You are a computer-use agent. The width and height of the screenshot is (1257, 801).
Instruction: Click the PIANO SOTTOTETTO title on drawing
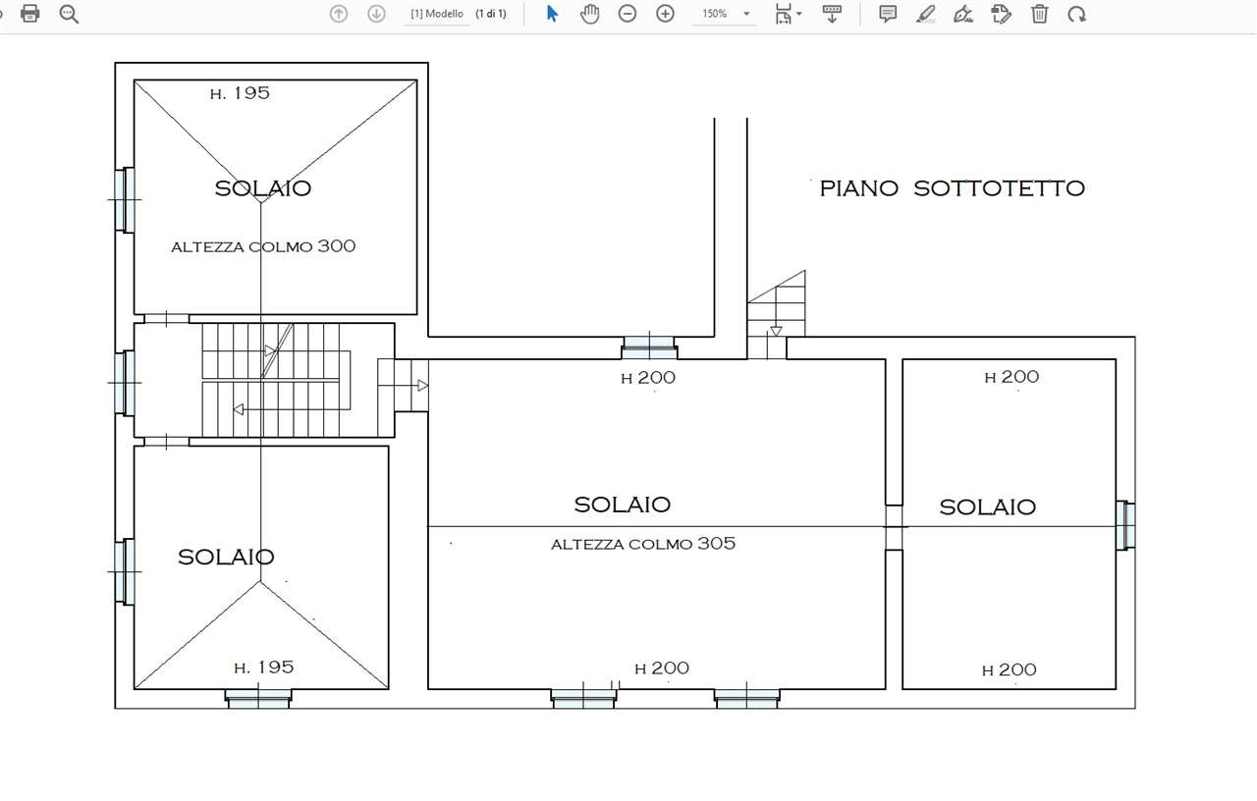[x=952, y=188]
